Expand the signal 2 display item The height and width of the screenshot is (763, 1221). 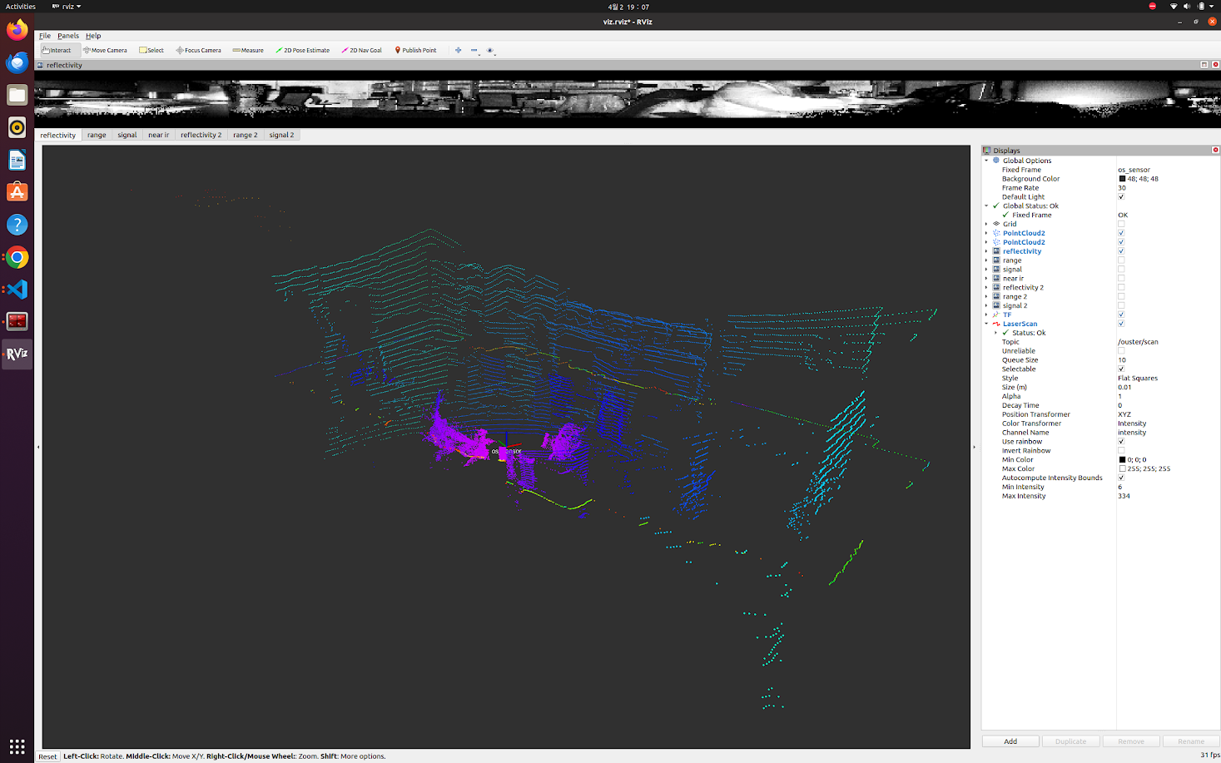click(987, 305)
